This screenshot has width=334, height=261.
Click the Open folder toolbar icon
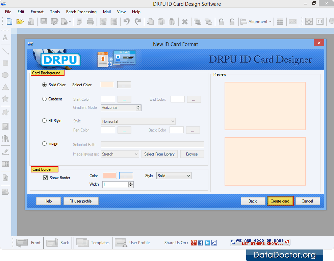coord(20,22)
